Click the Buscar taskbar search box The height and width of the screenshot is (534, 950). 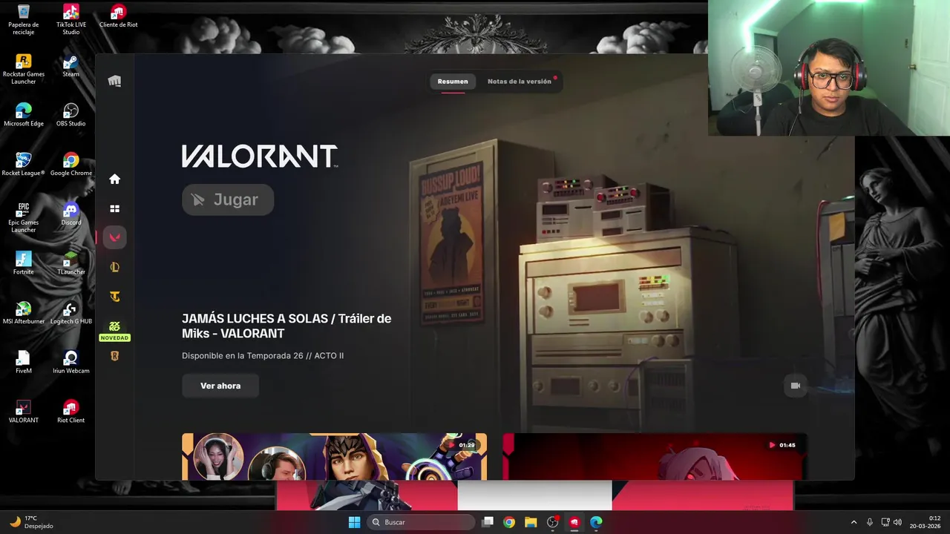(422, 522)
